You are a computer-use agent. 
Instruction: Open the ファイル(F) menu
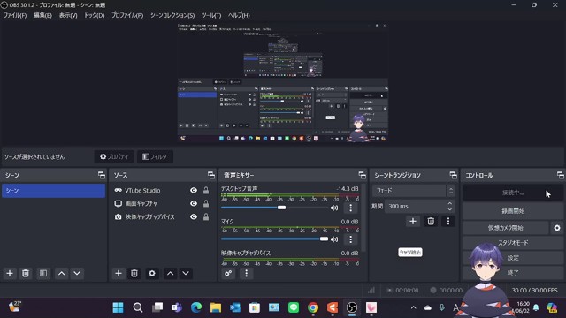point(15,15)
